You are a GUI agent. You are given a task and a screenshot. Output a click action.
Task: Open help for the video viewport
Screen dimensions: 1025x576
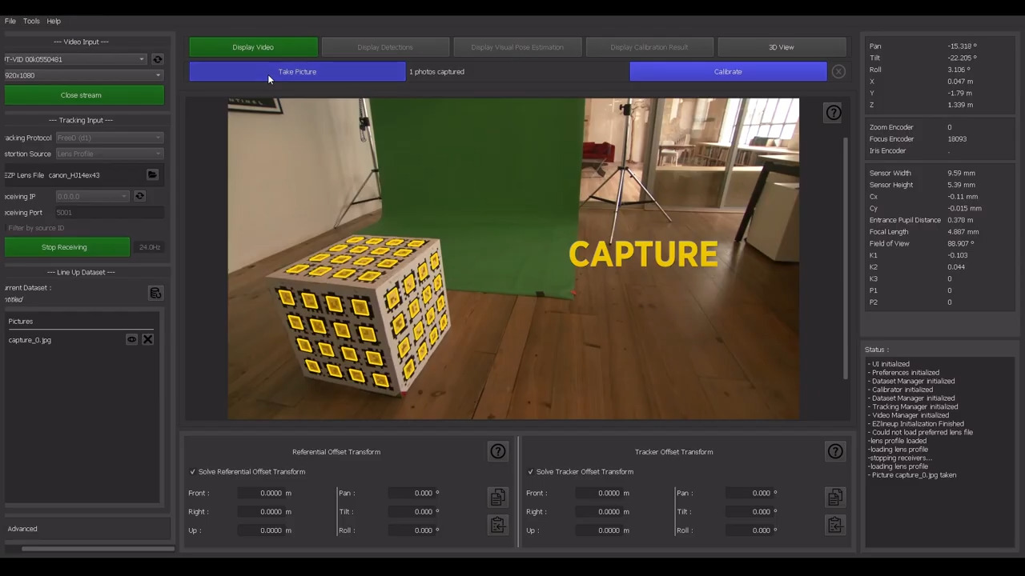coord(833,113)
